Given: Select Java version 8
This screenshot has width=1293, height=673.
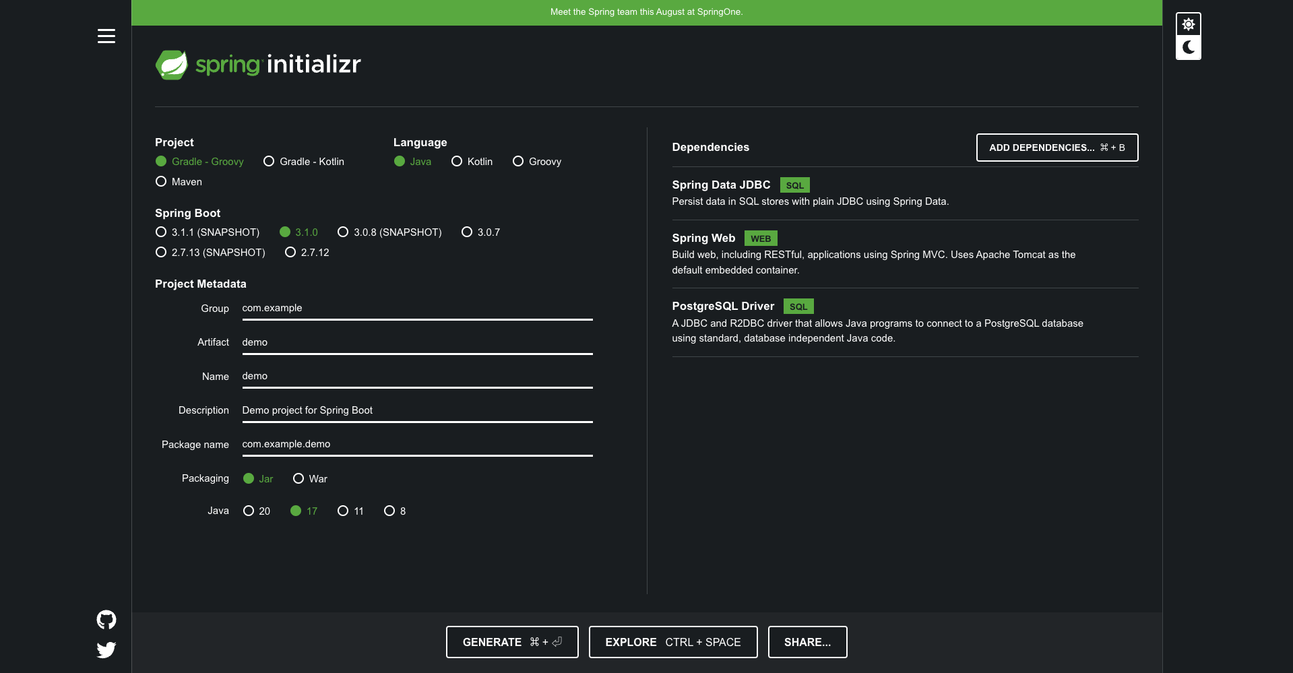Looking at the screenshot, I should point(395,511).
